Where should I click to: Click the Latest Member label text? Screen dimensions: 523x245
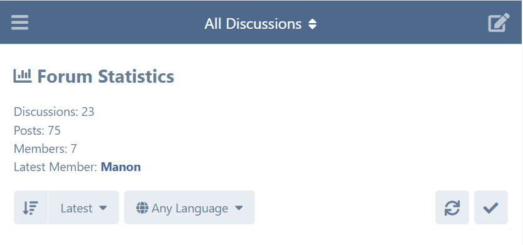pyautogui.click(x=55, y=167)
